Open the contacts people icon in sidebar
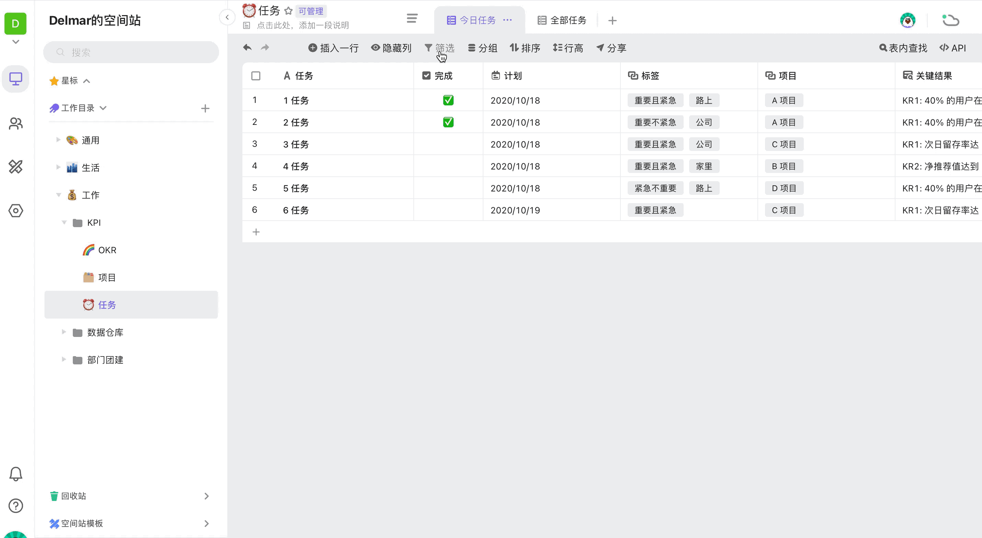The width and height of the screenshot is (982, 538). click(16, 124)
